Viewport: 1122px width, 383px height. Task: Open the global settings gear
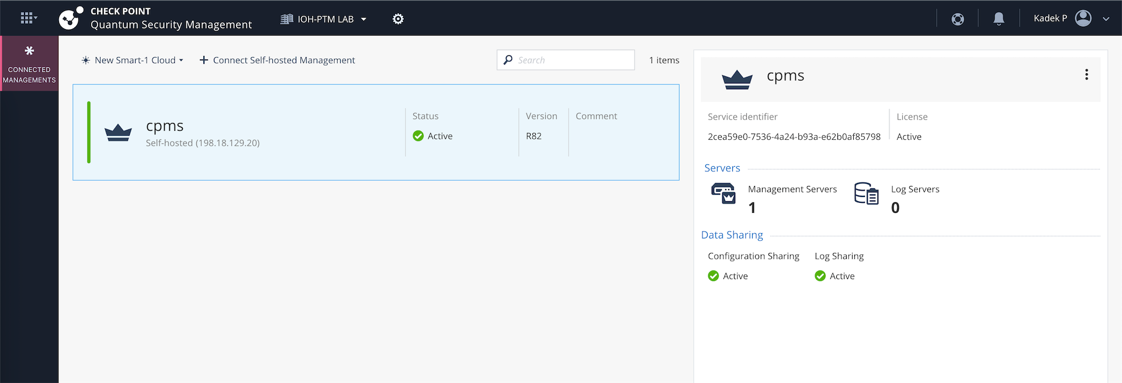coord(398,19)
